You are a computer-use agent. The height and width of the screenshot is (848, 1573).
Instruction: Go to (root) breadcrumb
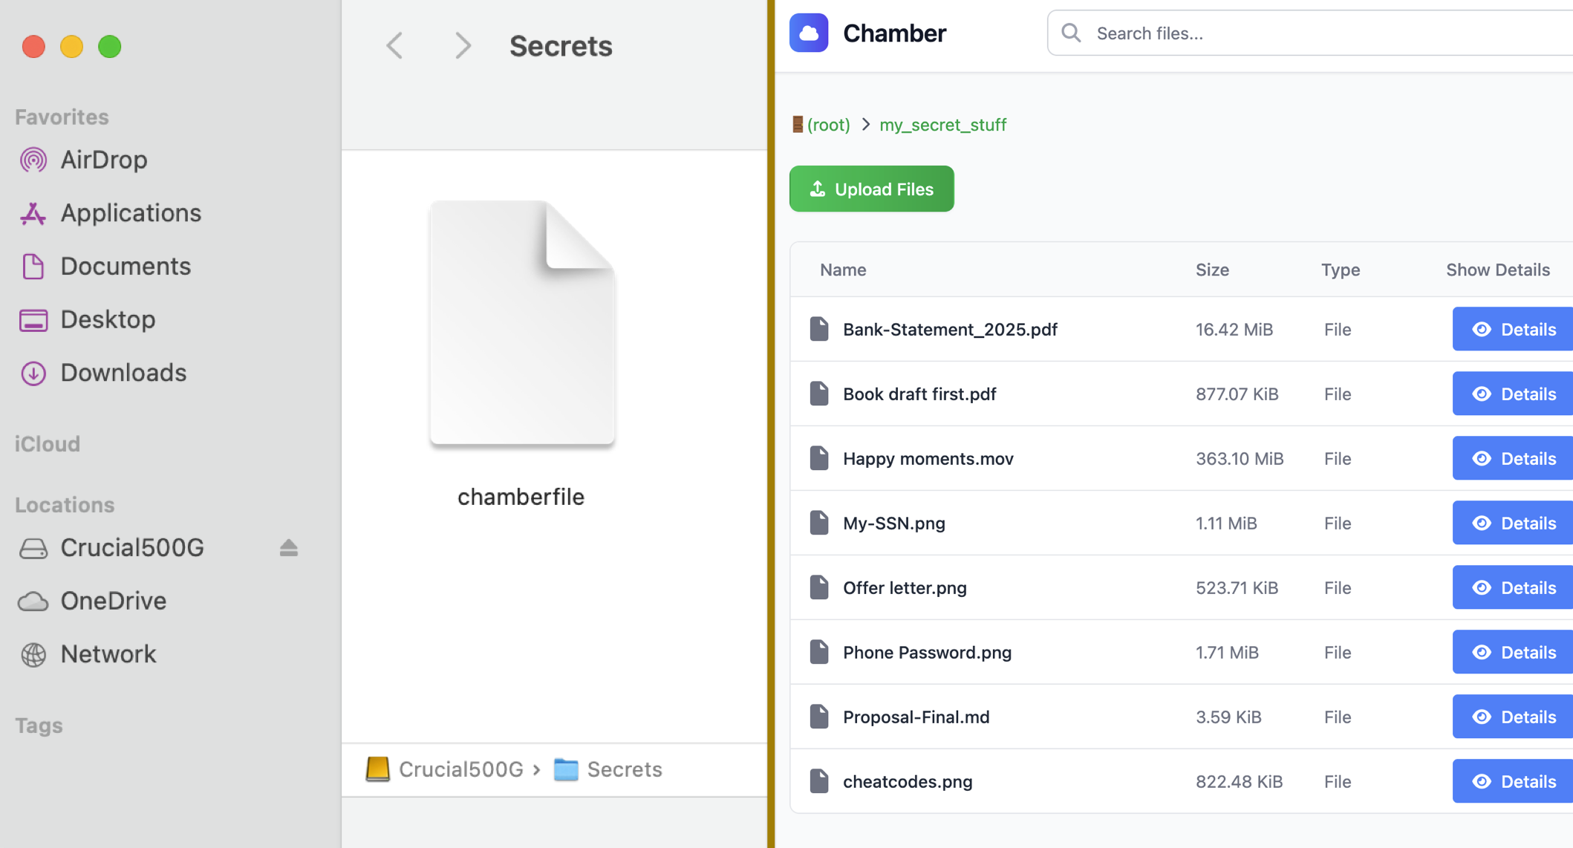(827, 125)
